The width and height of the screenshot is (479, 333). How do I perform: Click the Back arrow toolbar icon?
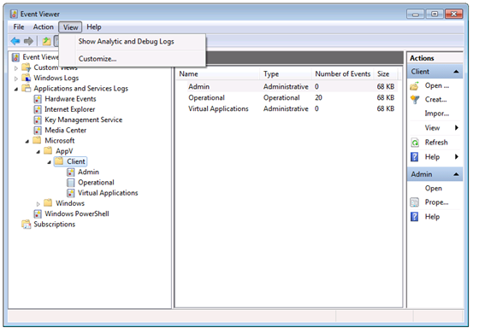pyautogui.click(x=15, y=41)
